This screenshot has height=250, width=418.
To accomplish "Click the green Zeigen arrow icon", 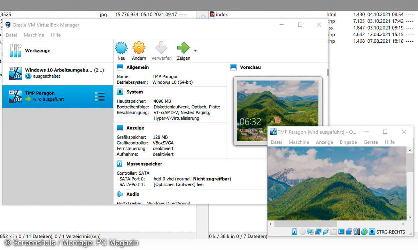I will [x=183, y=48].
